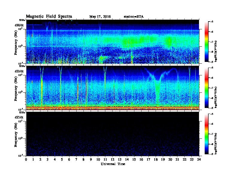The height and width of the screenshot is (183, 237).
Task: Click the dZ/dt panel label
Action: point(19,117)
